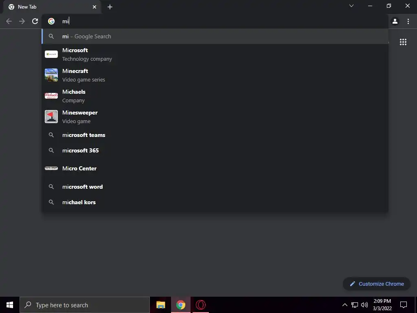This screenshot has width=417, height=313.
Task: Open the taskbar clock and date
Action: (382, 305)
